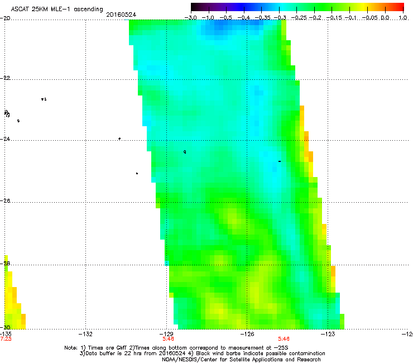413x363 pixels.
Task: Click the -0.35 color scale label
Action: (262, 18)
